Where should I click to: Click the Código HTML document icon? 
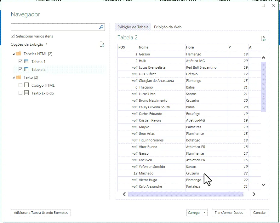26,85
